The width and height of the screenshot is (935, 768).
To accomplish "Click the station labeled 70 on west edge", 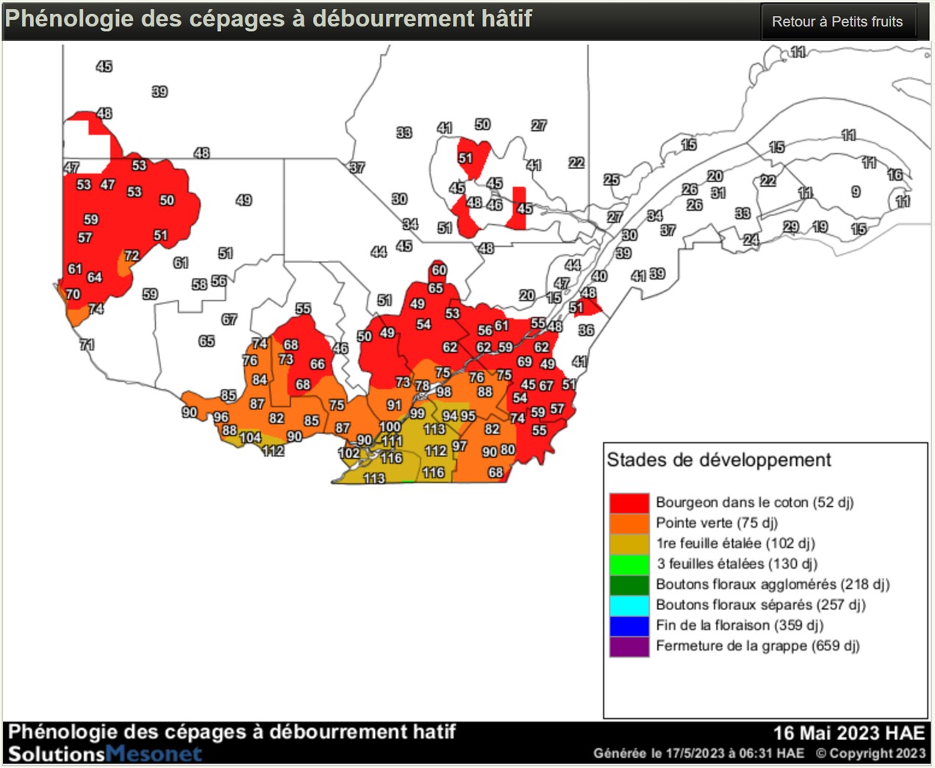I will click(73, 294).
